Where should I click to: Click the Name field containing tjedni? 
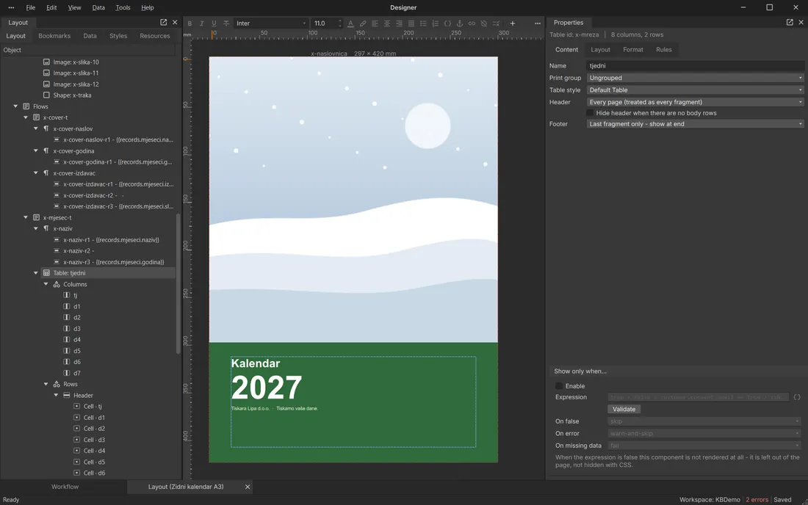pyautogui.click(x=695, y=65)
